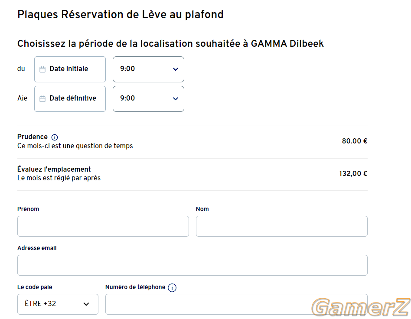Expand the ÊTRE +32 country code dropdown
The height and width of the screenshot is (319, 411).
pyautogui.click(x=58, y=304)
